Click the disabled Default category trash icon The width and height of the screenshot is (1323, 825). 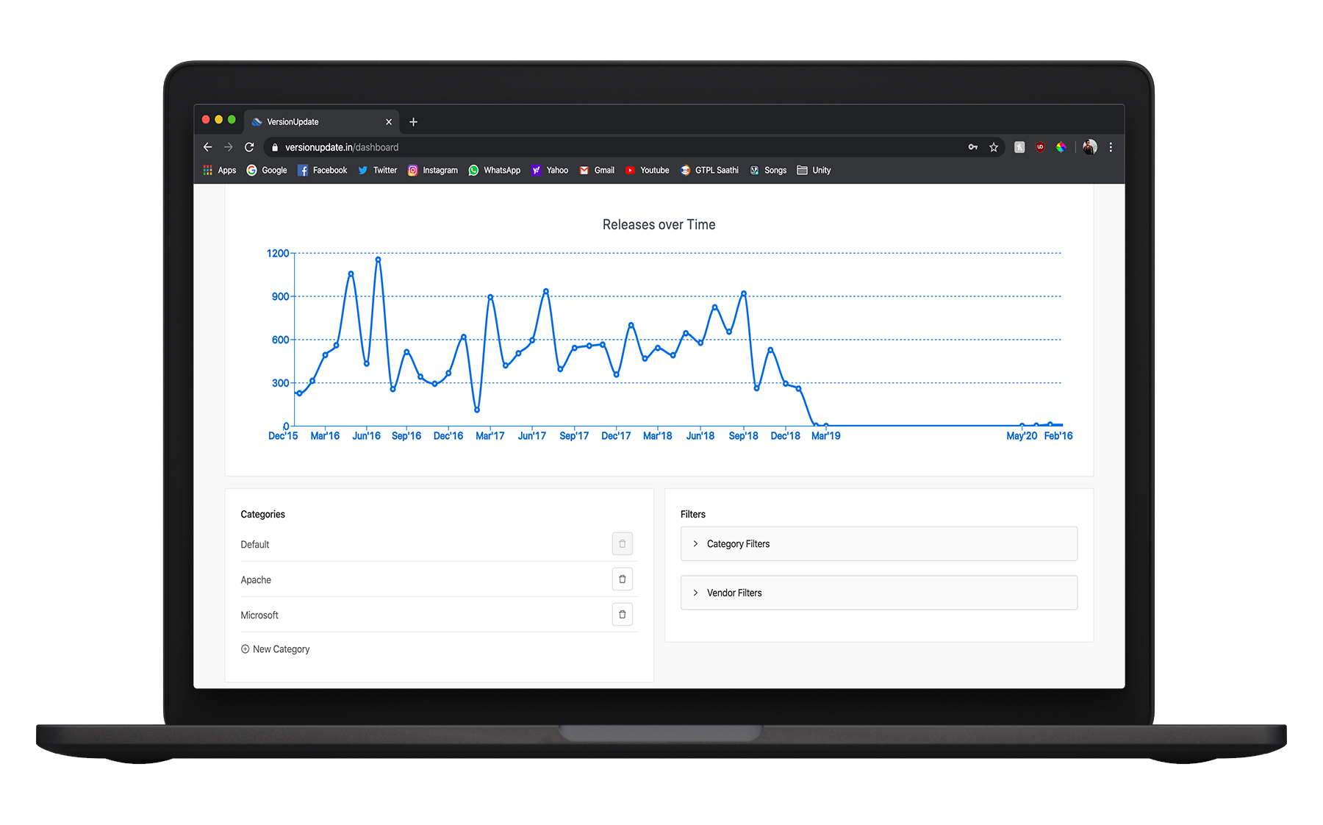tap(622, 544)
